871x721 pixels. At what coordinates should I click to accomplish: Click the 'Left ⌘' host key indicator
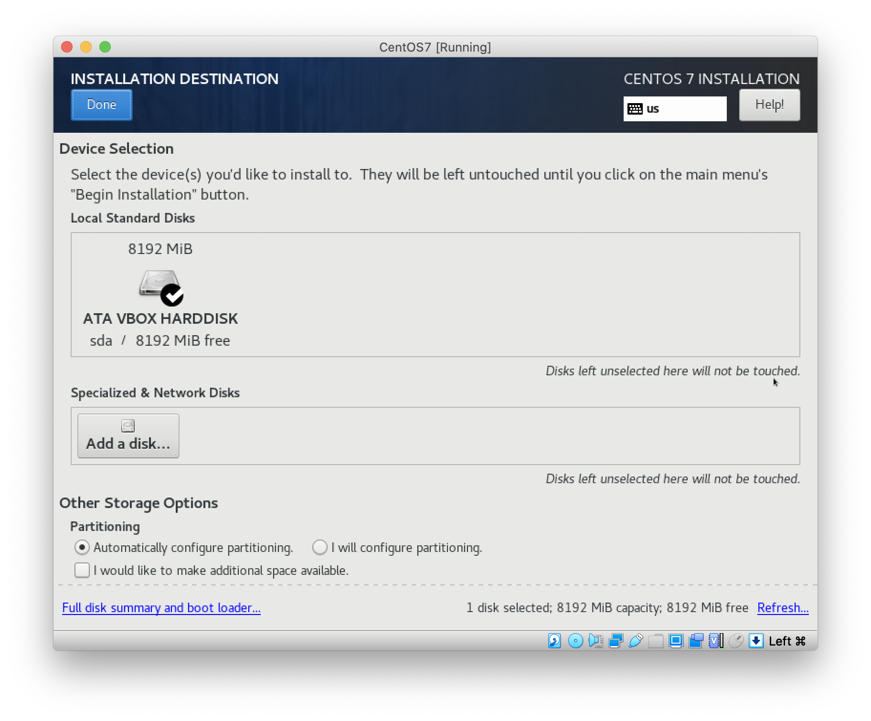coord(787,641)
